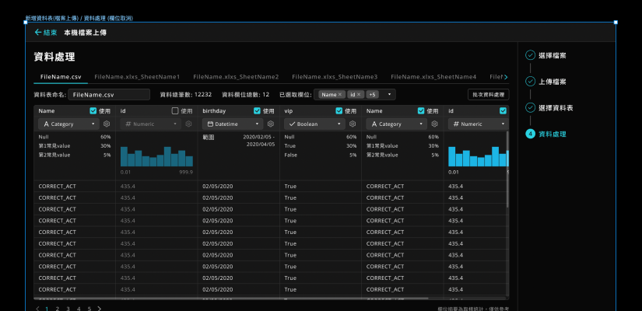Go to page 2
The image size is (642, 311).
pos(58,309)
